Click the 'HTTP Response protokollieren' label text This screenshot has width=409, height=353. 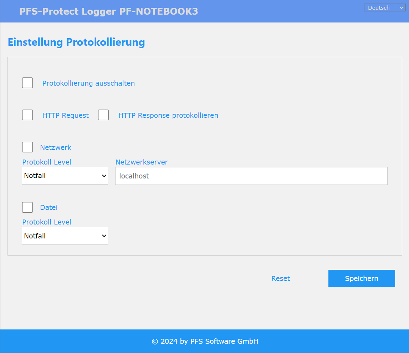pos(168,115)
